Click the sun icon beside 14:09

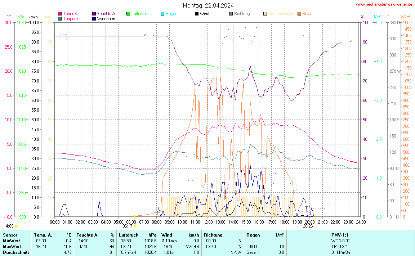[16, 226]
